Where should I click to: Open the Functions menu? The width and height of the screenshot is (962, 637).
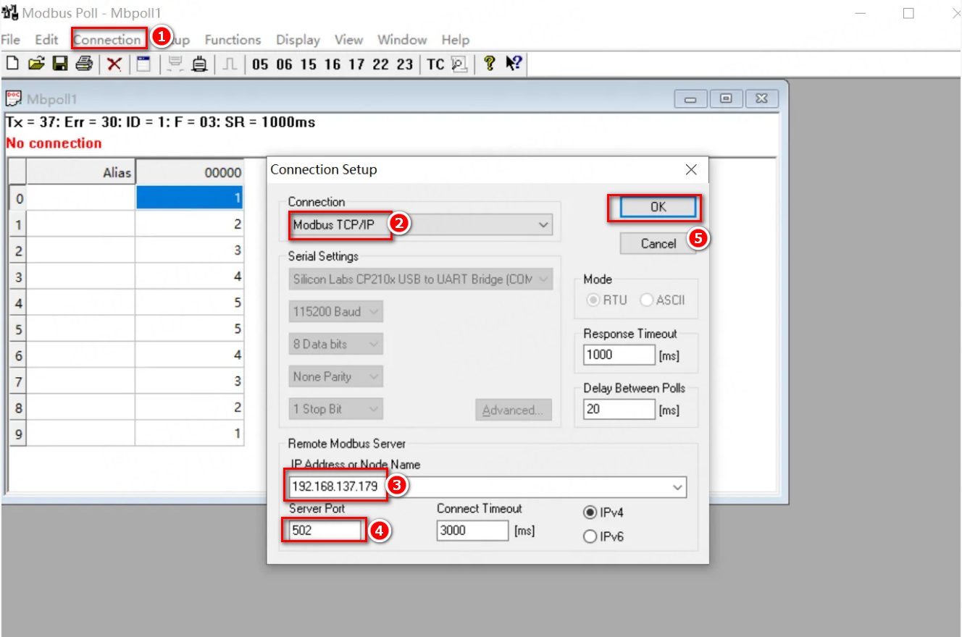(233, 40)
